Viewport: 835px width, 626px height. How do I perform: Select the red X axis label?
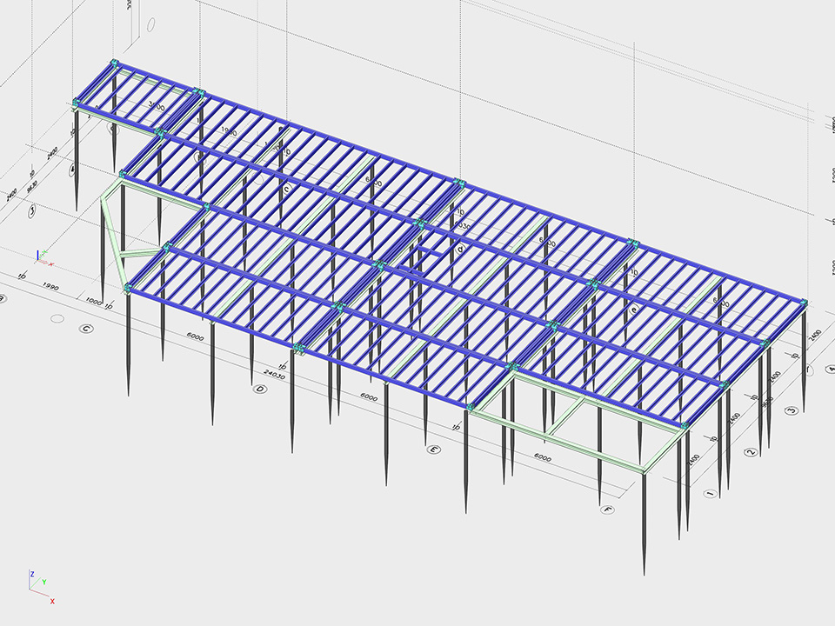tap(52, 601)
